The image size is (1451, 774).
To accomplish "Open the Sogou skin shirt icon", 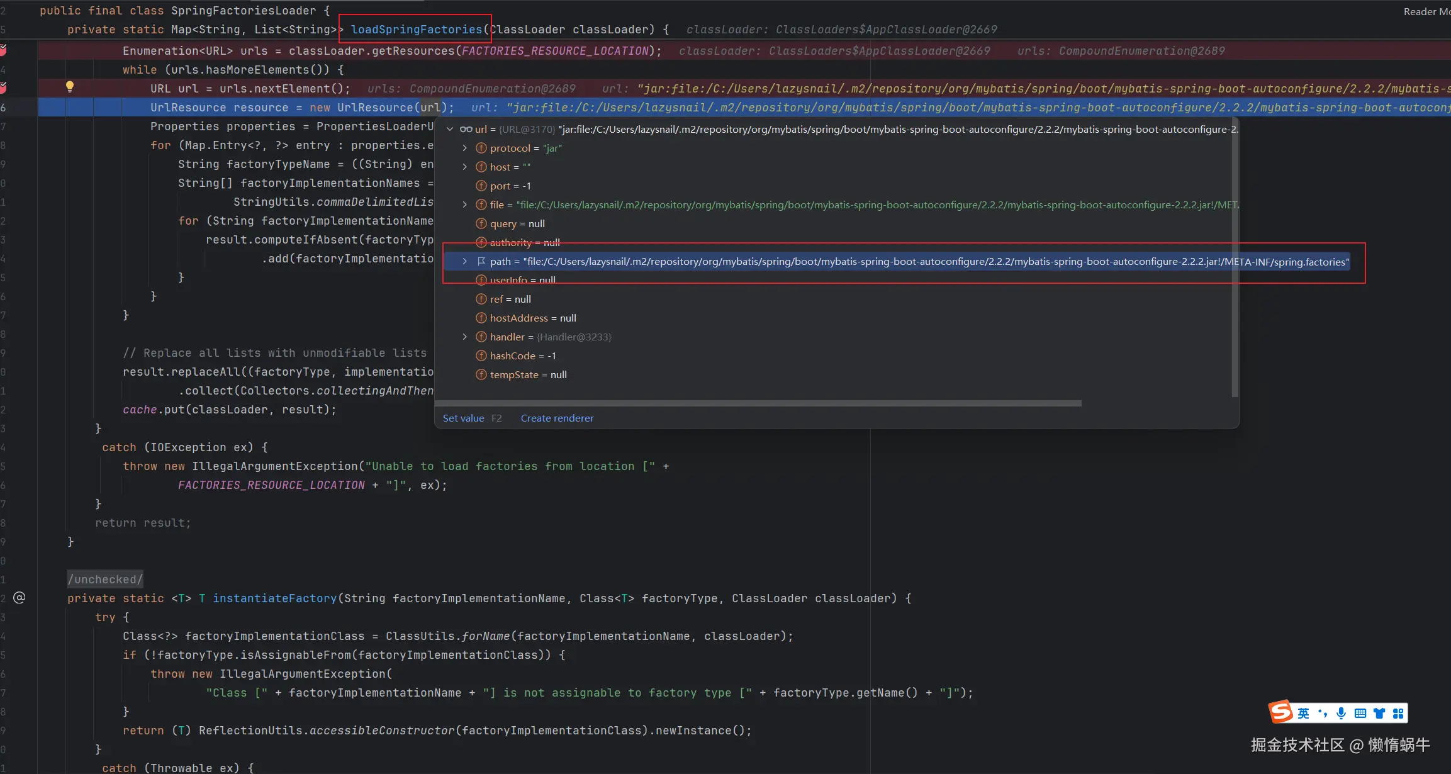I will pos(1379,713).
